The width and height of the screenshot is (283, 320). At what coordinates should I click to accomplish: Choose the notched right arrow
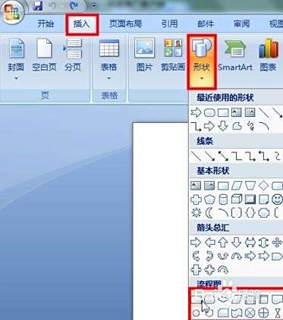(264, 256)
